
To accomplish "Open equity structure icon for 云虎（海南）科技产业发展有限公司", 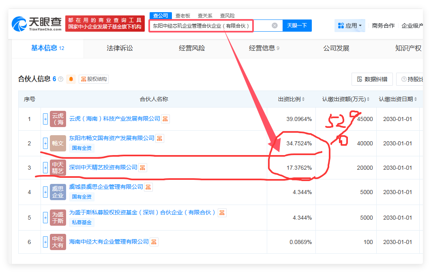I will point(165,119).
